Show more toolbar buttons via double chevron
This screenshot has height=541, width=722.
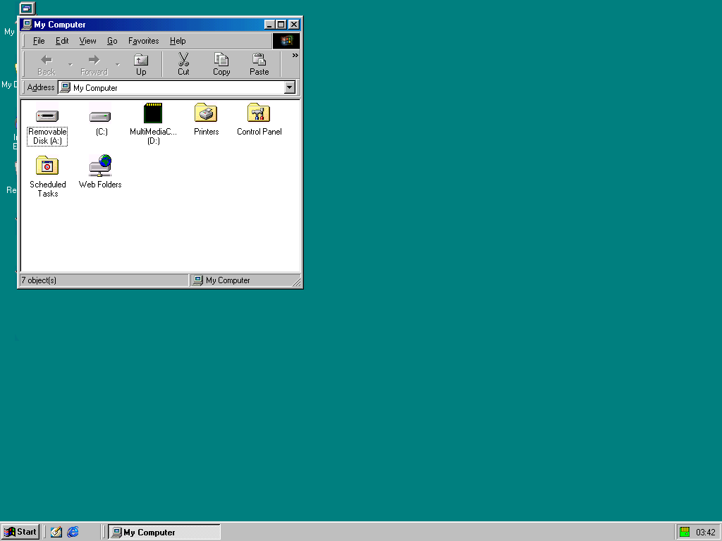point(295,55)
